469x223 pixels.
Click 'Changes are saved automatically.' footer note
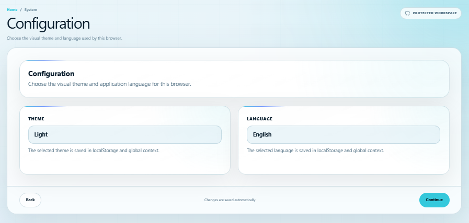[x=230, y=200]
